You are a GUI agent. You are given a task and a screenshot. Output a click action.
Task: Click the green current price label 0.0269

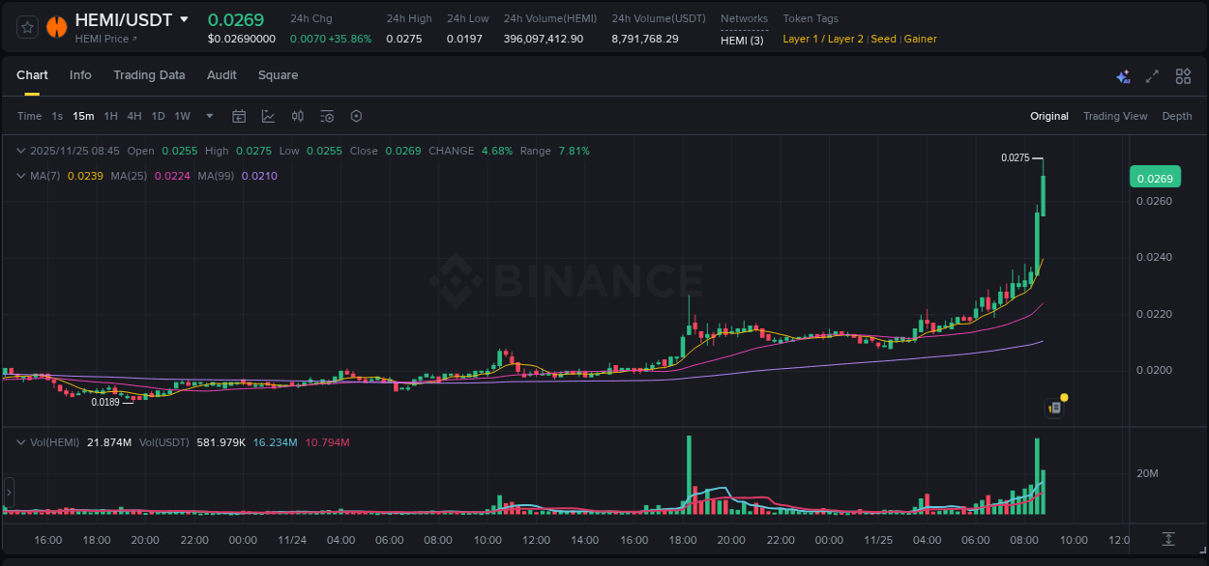pyautogui.click(x=1157, y=177)
